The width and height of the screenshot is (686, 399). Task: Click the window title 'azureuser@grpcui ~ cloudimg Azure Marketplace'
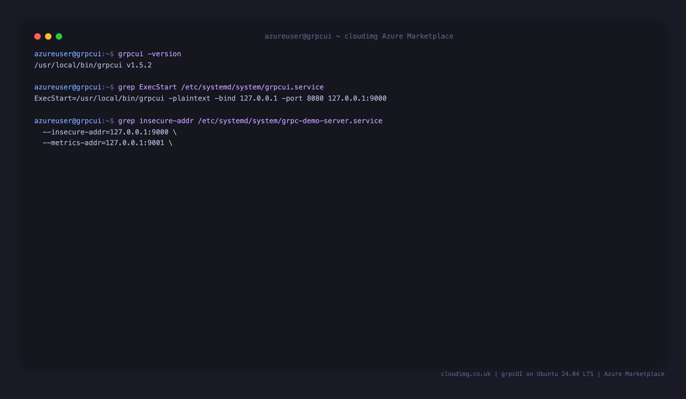(359, 36)
